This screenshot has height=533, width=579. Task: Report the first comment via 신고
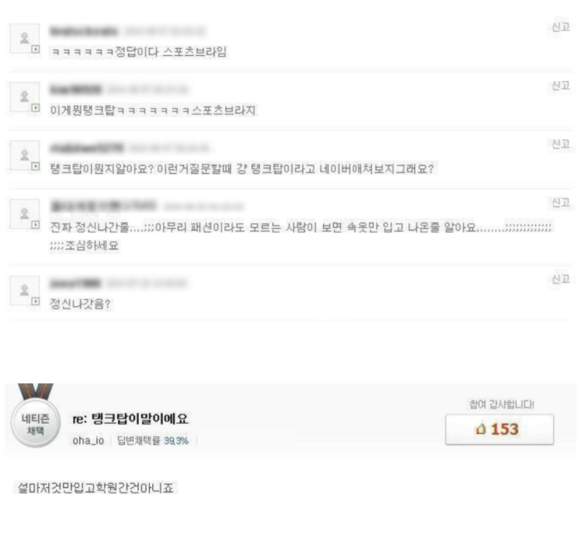[x=560, y=27]
